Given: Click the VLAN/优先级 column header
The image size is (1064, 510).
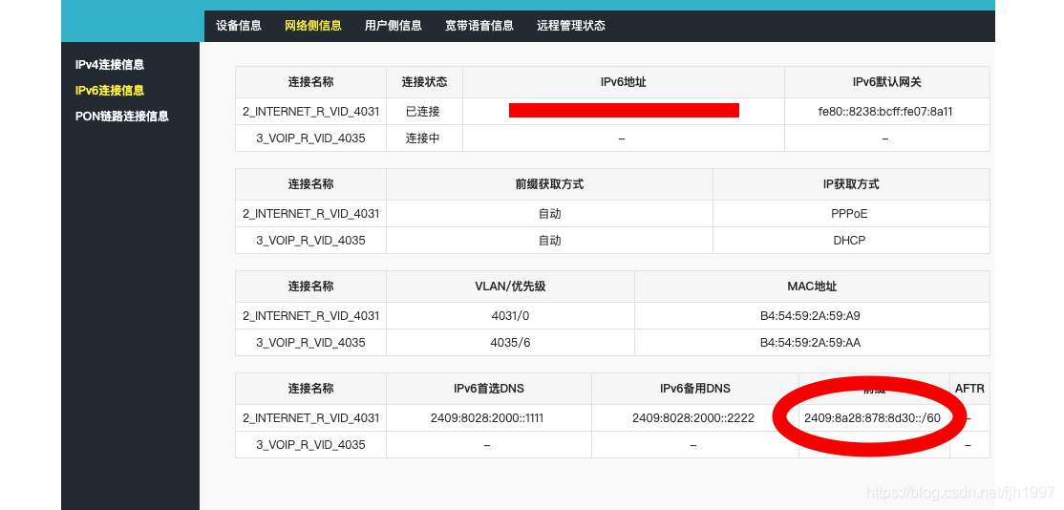Looking at the screenshot, I should tap(510, 287).
